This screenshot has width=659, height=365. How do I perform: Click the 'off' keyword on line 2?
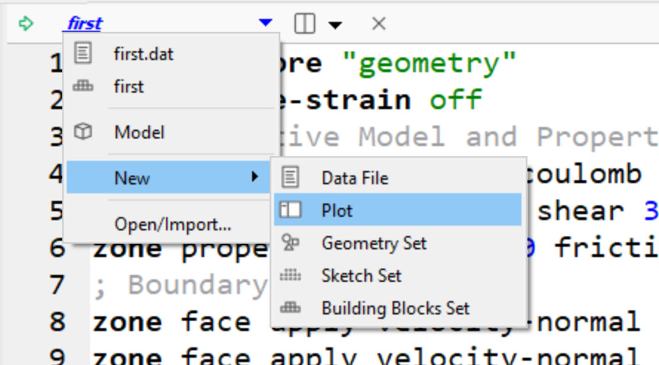(x=456, y=99)
